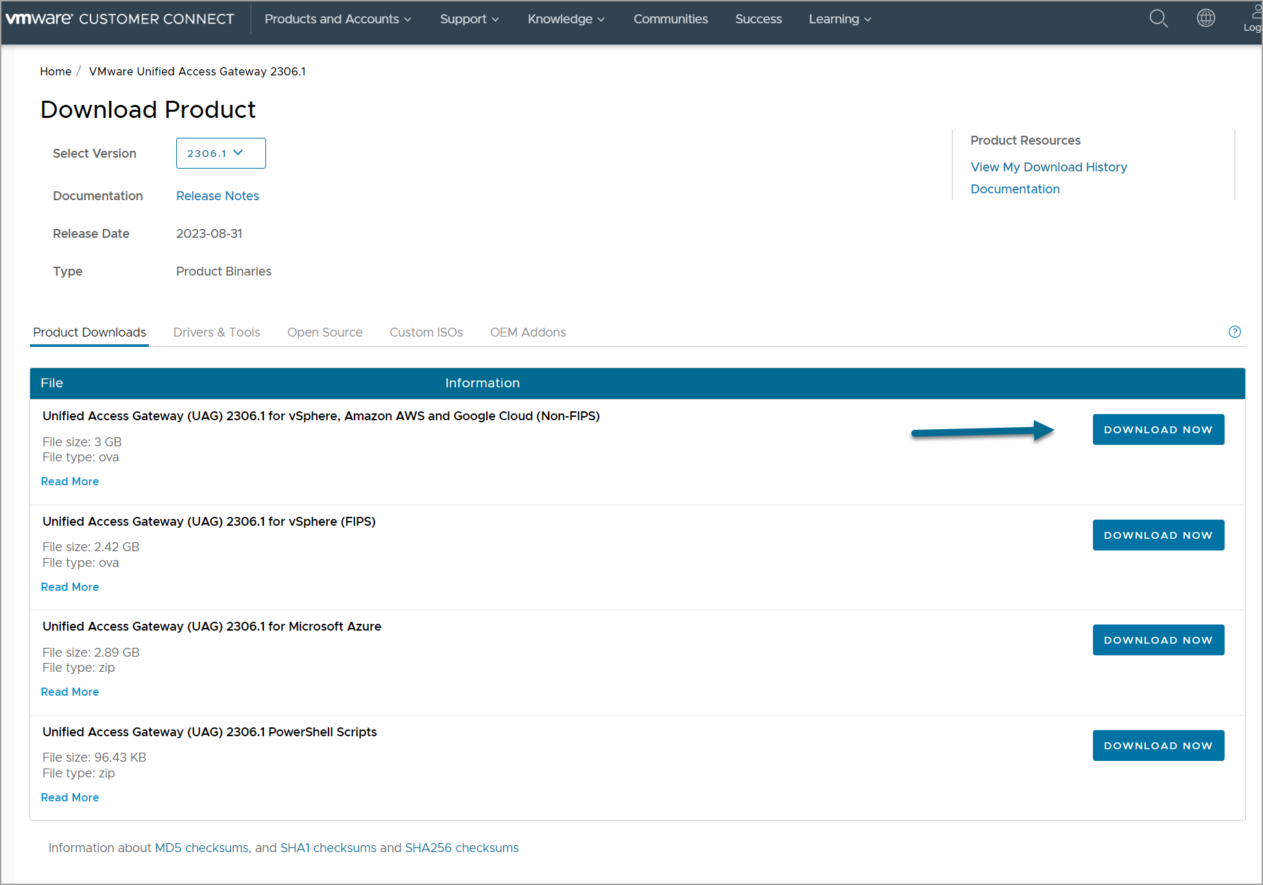
Task: Click the UAG 2306.1 for Microsoft Azure title
Action: [x=212, y=627]
